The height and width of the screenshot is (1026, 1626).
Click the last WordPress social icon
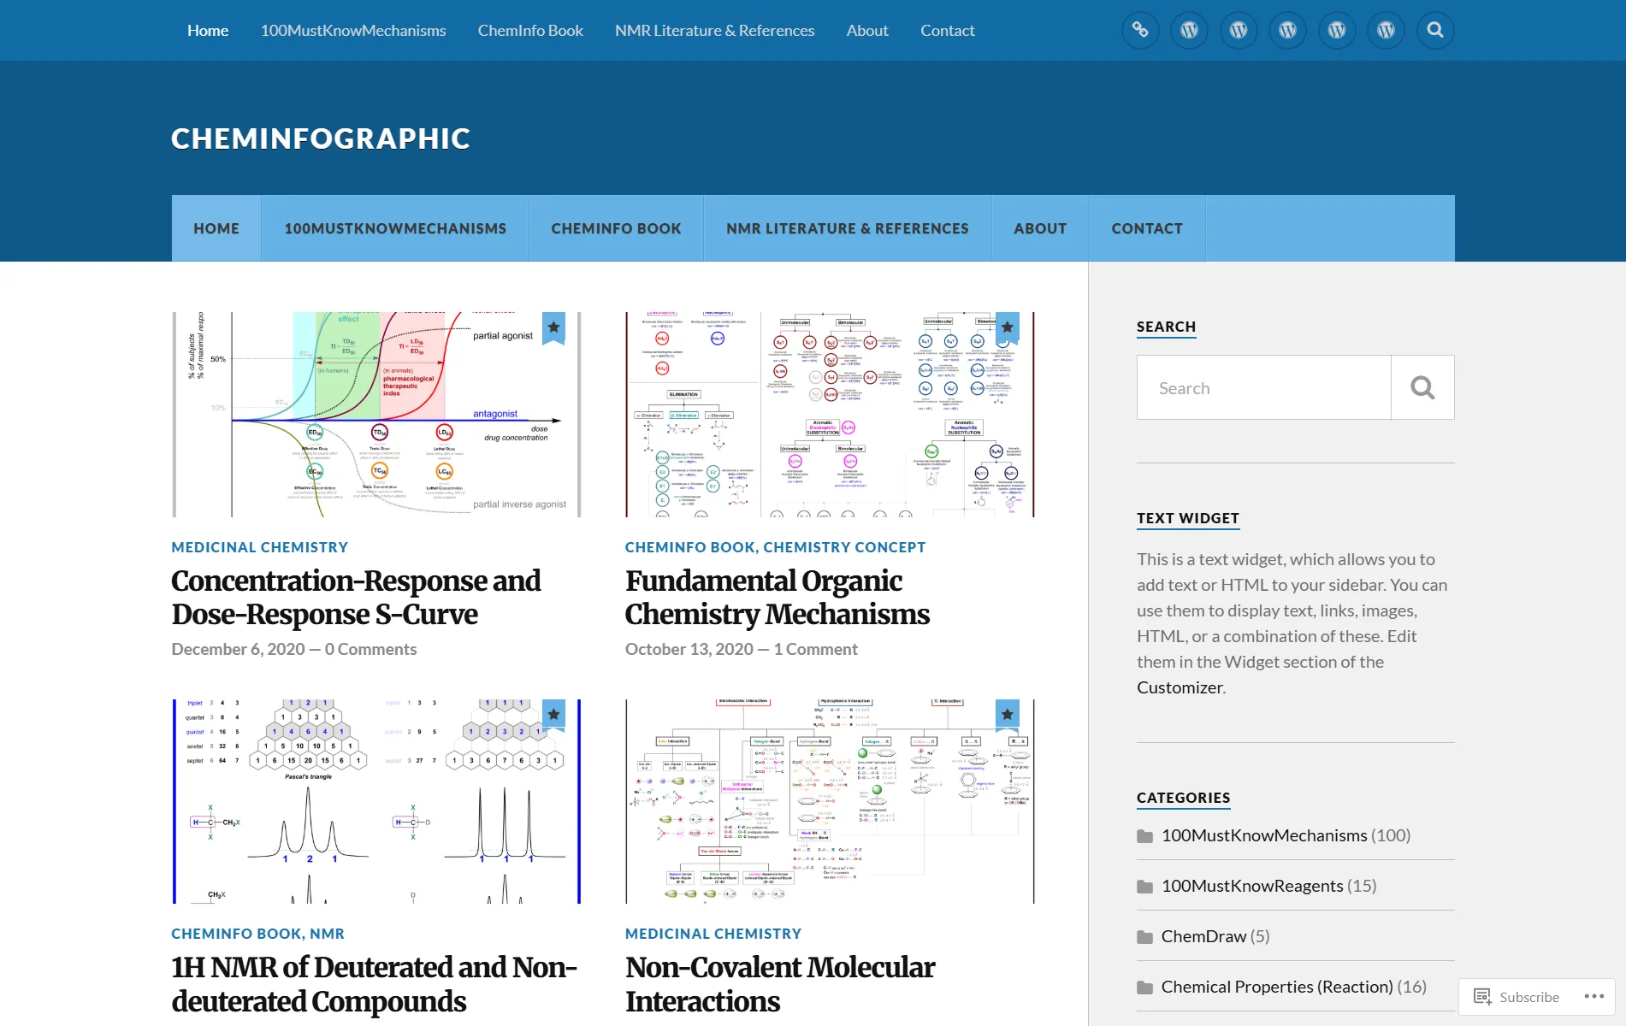(x=1386, y=30)
